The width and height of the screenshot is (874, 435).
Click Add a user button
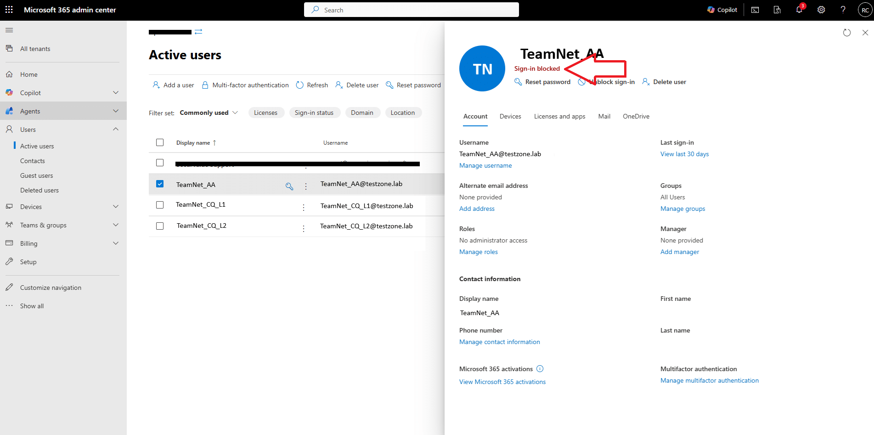(173, 85)
